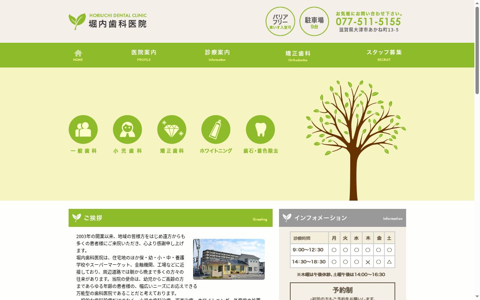Click the お気軽にお問い合わせ下さい text
480x300 pixels.
[x=369, y=13]
